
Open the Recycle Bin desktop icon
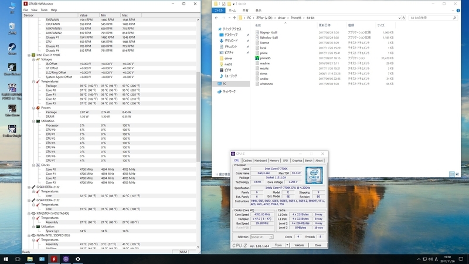[12, 28]
